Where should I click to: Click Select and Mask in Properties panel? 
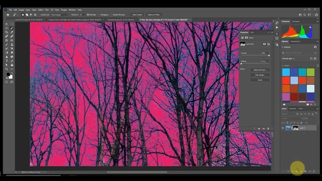[260, 70]
